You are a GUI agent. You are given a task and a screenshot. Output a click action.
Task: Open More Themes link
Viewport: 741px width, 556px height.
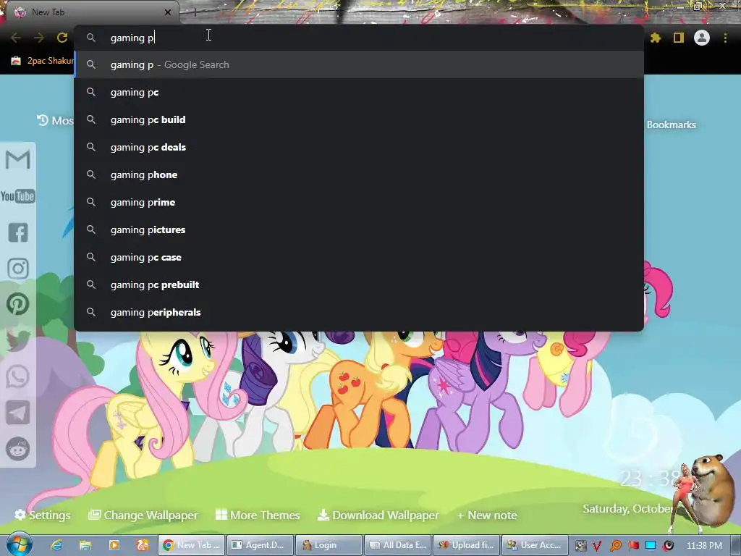pos(258,515)
